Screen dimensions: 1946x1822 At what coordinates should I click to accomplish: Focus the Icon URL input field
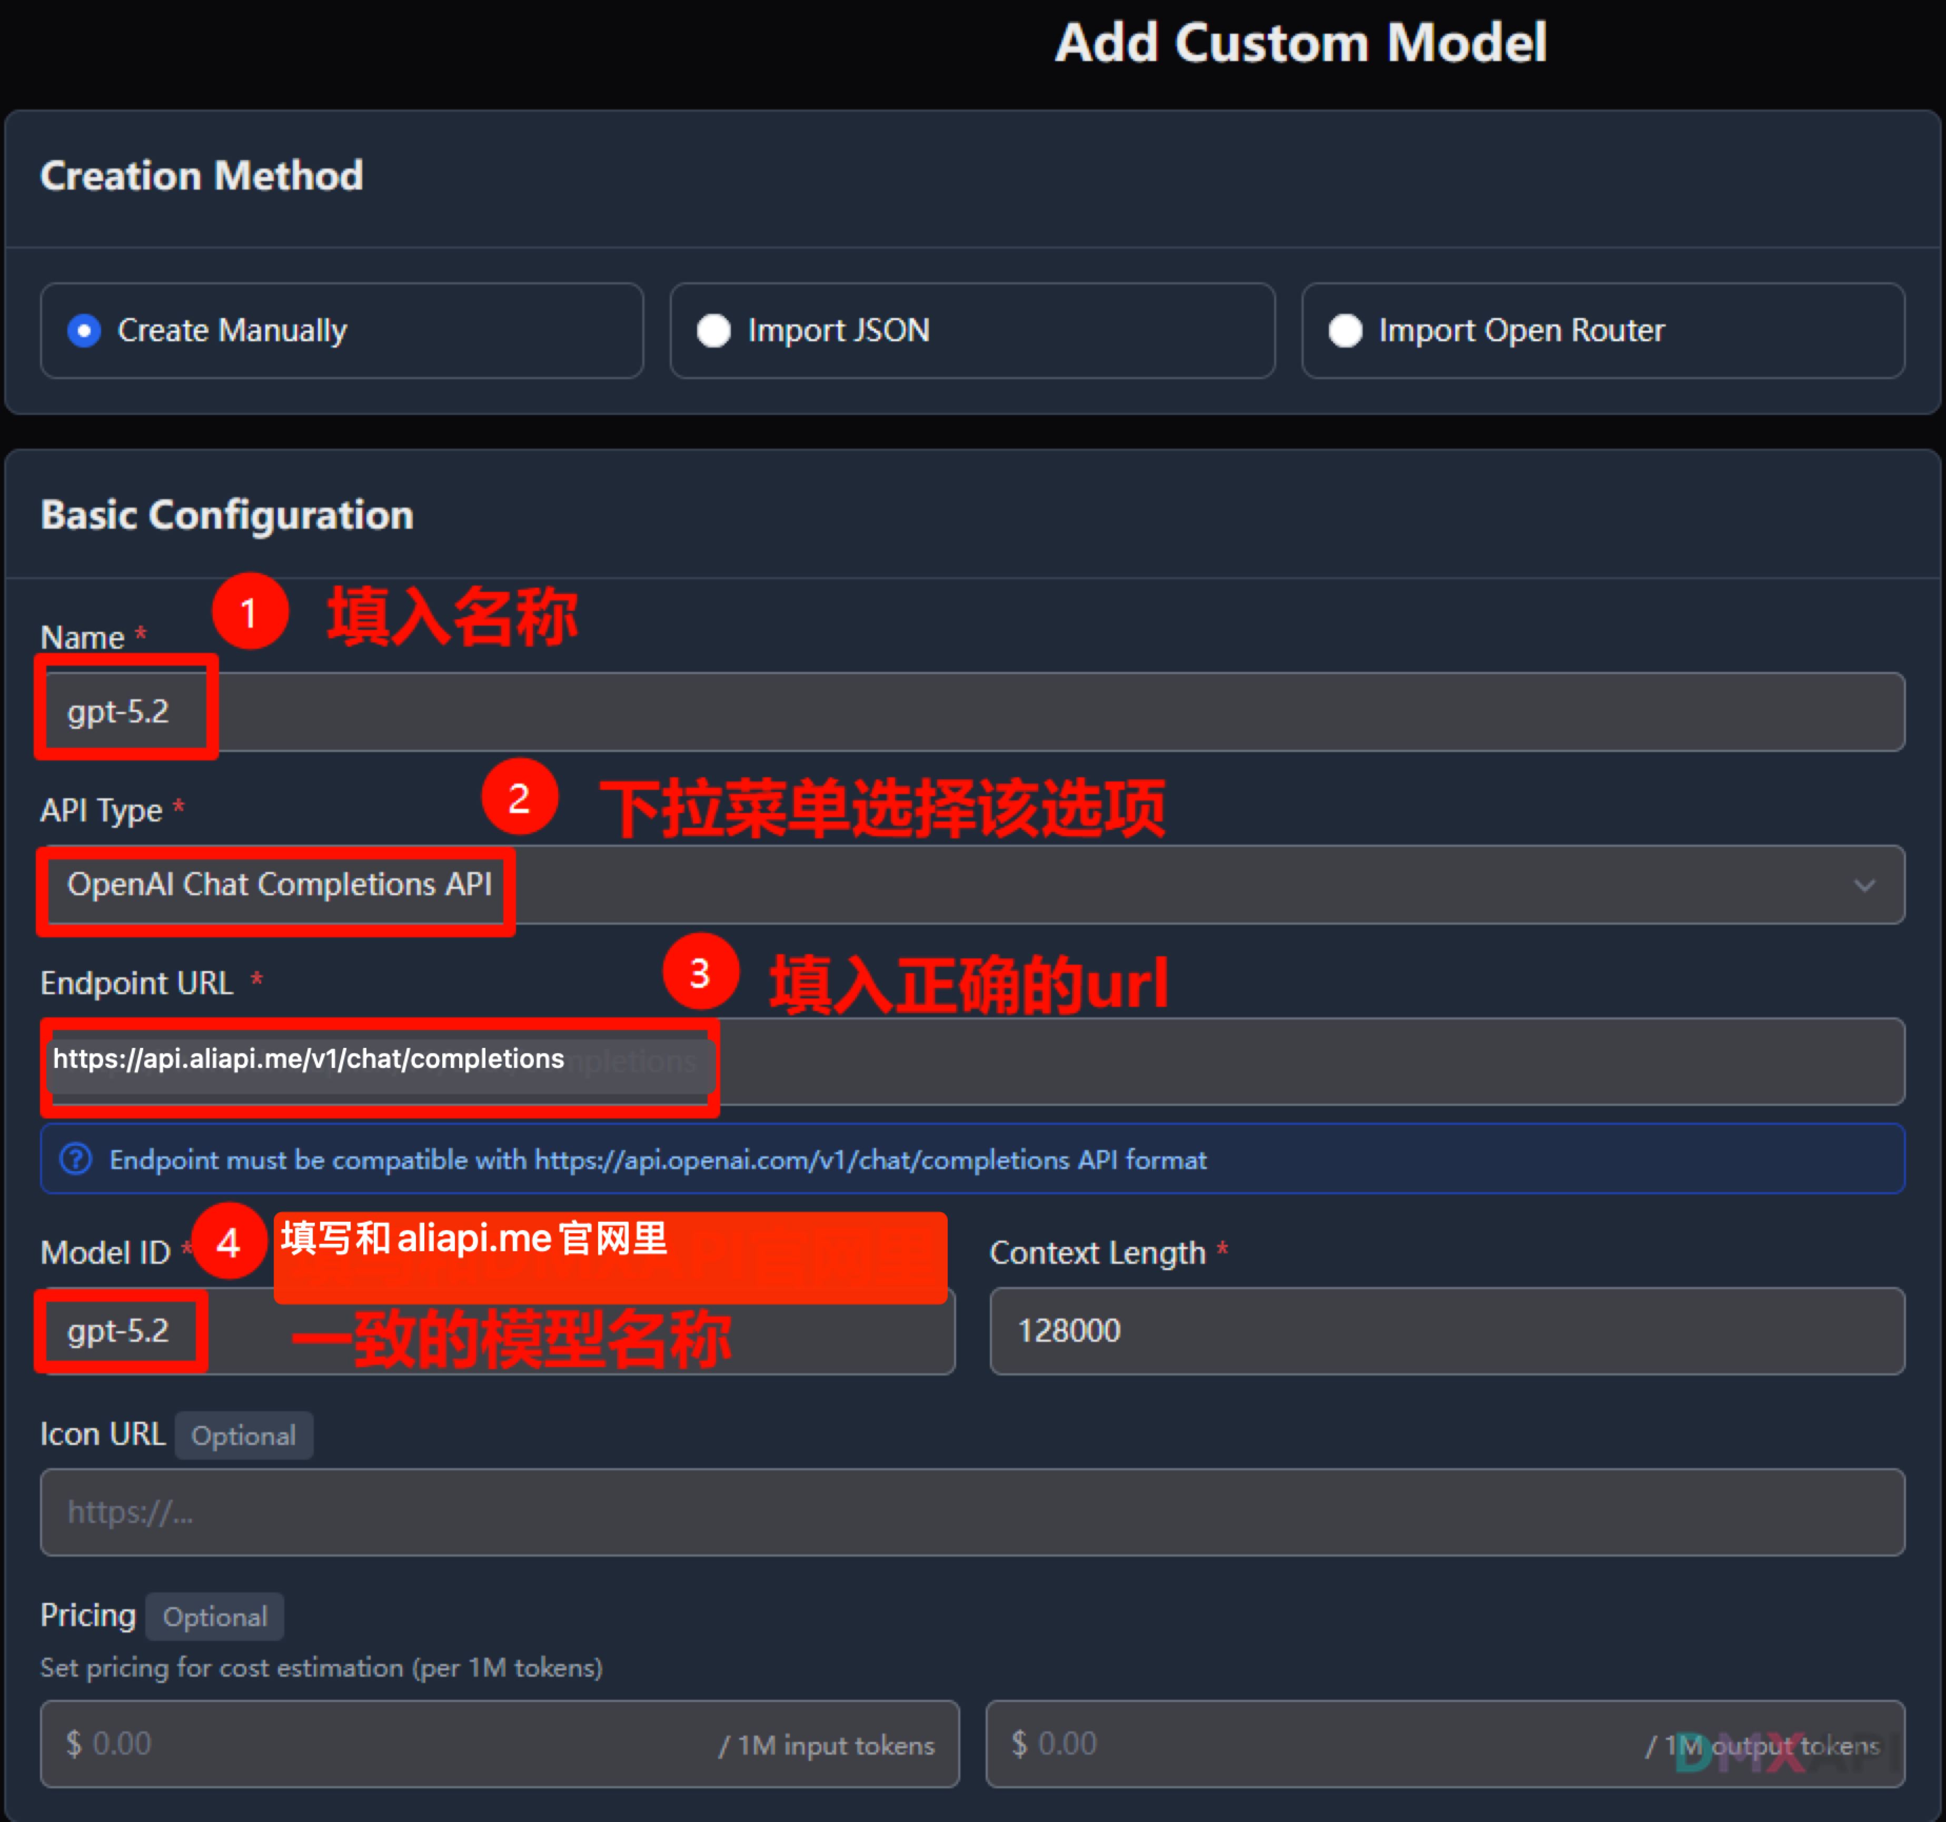pos(972,1512)
